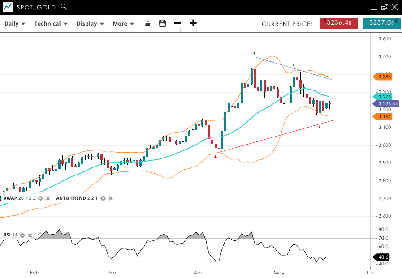
Task: Remove the Auto Trend indicator
Action: pyautogui.click(x=111, y=198)
